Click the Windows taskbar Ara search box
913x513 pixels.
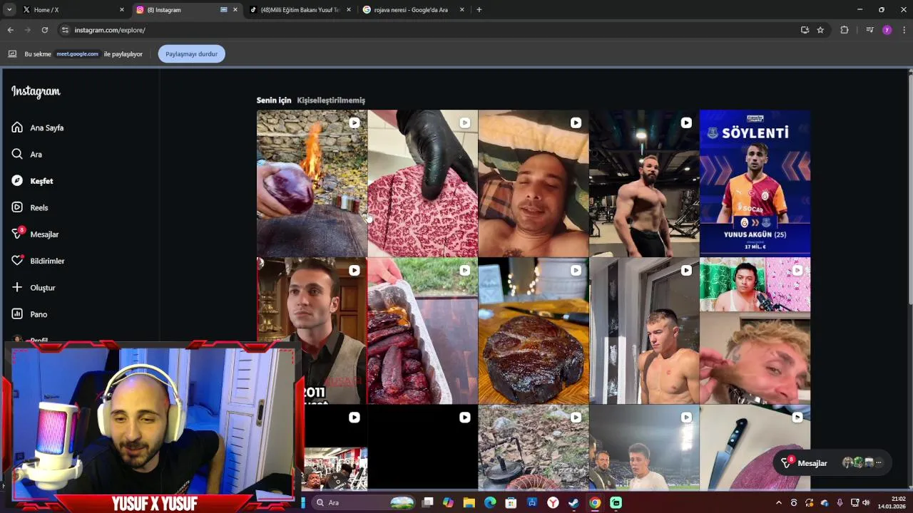(x=364, y=502)
